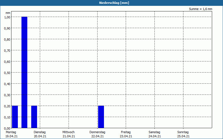Click the Samstag axis label
The image size is (223, 139).
pos(154,132)
